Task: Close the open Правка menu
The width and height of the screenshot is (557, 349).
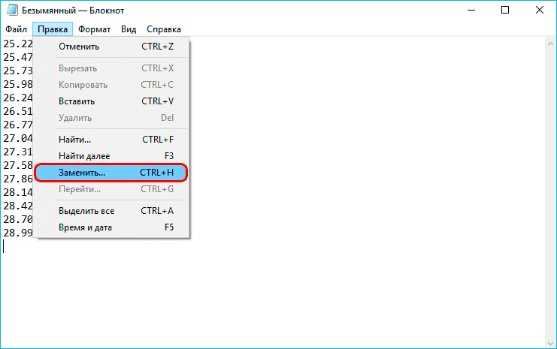Action: (52, 29)
